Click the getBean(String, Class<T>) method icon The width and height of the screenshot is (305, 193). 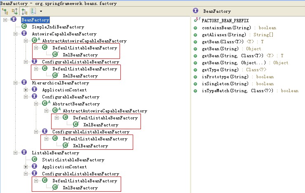point(195,56)
